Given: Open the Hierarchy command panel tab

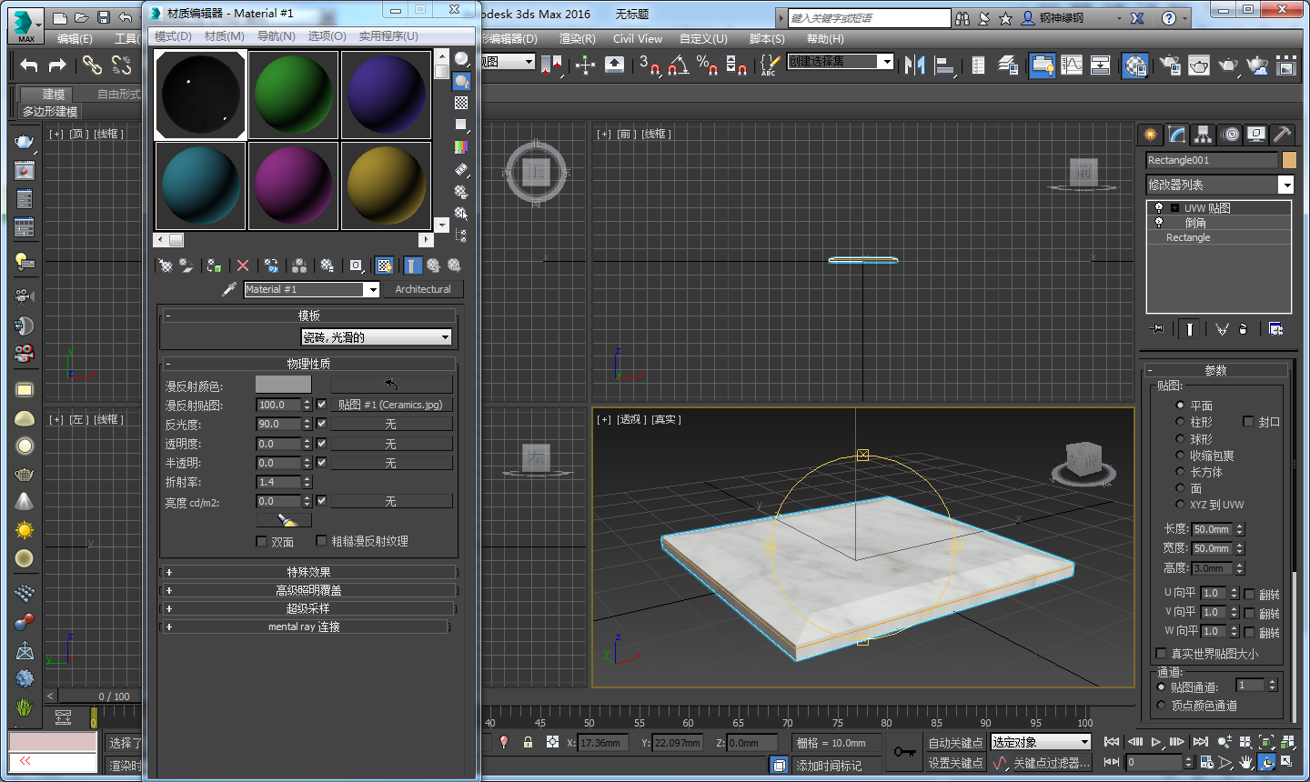Looking at the screenshot, I should click(1203, 135).
